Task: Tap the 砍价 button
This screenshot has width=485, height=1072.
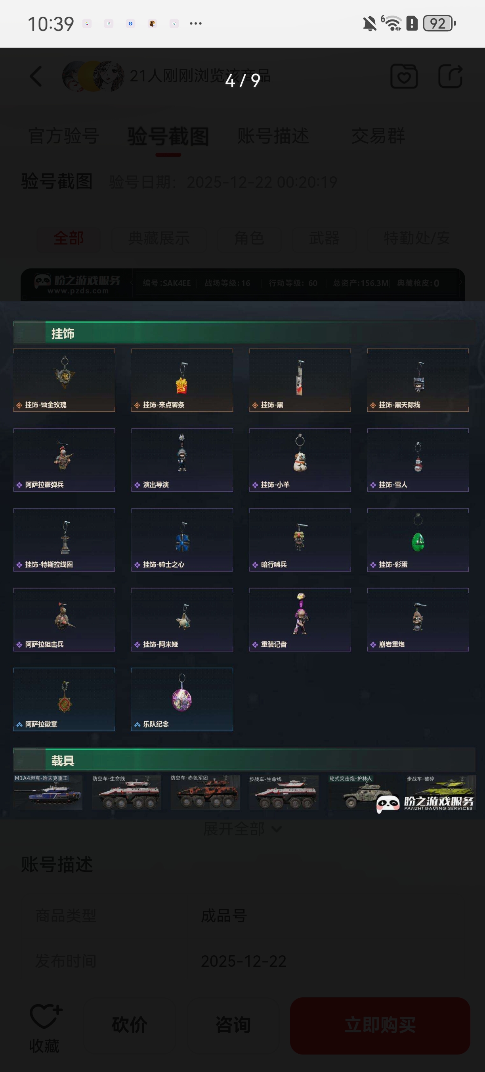Action: click(130, 1025)
